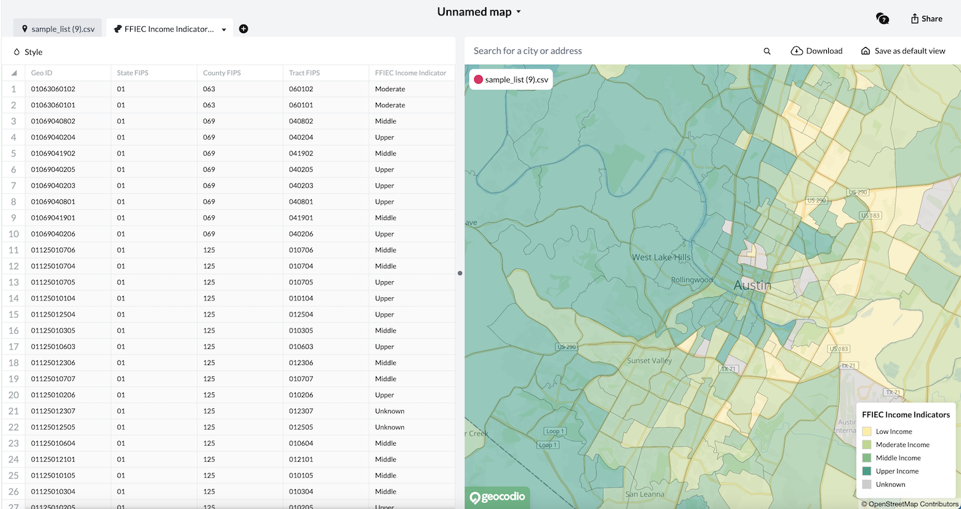Click the home icon beside Save as default view
Image resolution: width=961 pixels, height=509 pixels.
866,51
